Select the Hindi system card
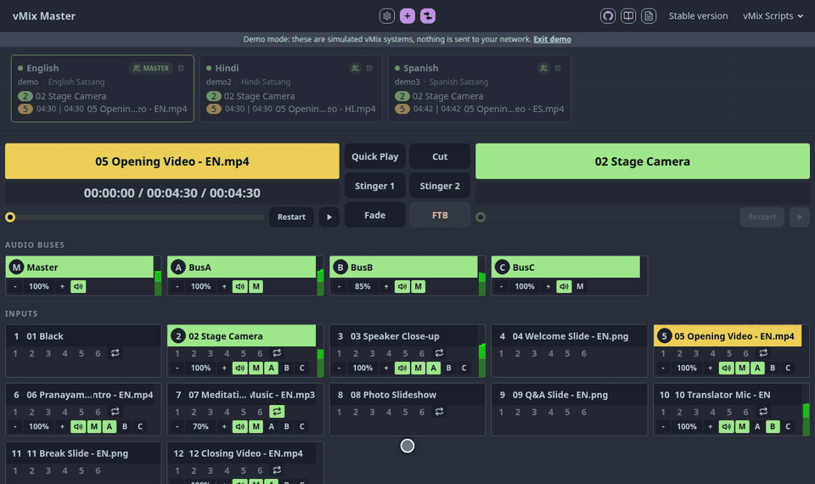815x484 pixels. click(290, 88)
